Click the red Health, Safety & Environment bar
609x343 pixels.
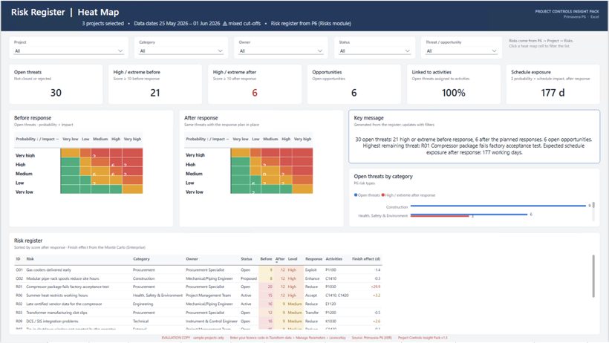coord(440,216)
